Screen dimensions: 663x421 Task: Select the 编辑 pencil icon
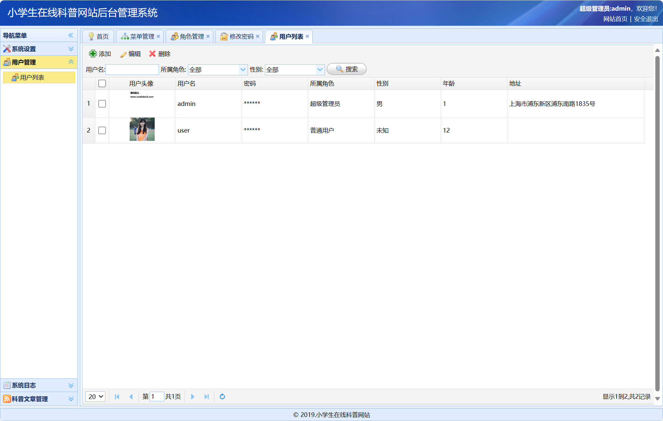point(123,54)
